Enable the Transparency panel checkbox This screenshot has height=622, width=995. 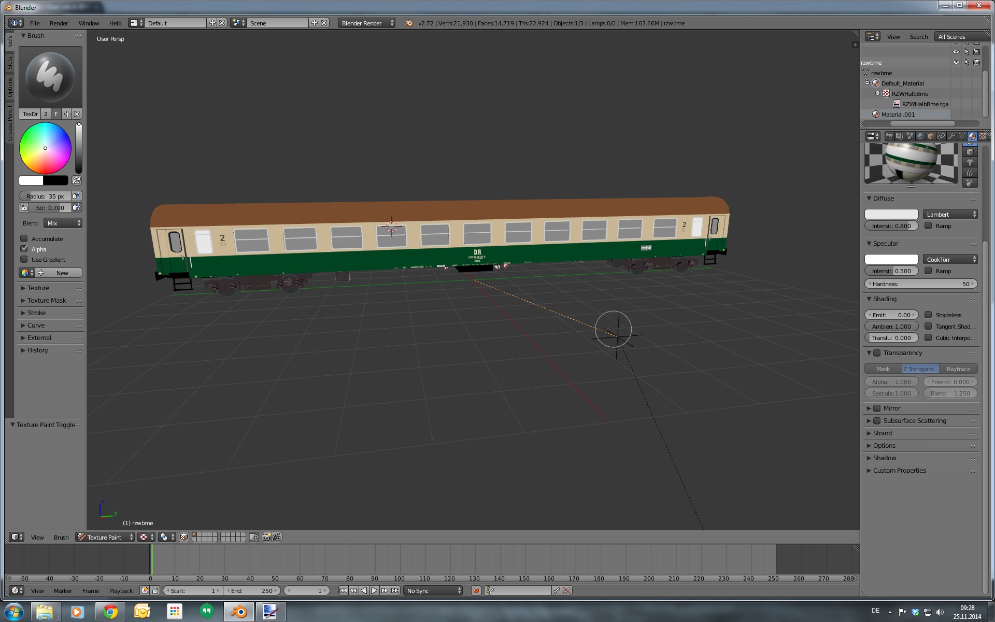coord(877,353)
